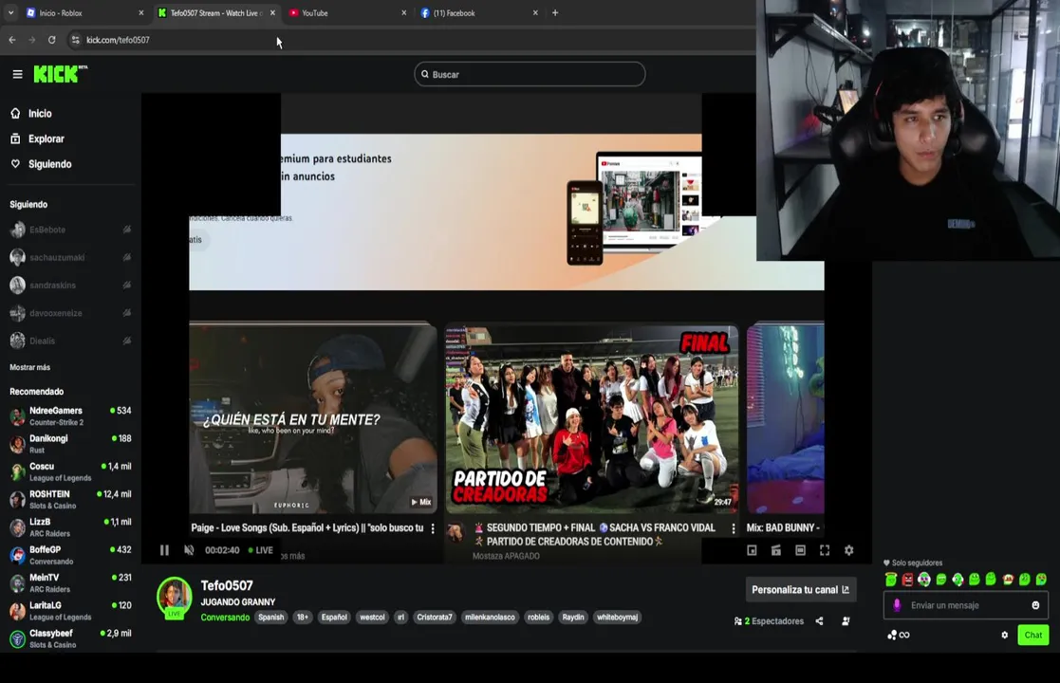Open sachauzumaki followed channel
The image size is (1060, 683).
click(x=70, y=257)
